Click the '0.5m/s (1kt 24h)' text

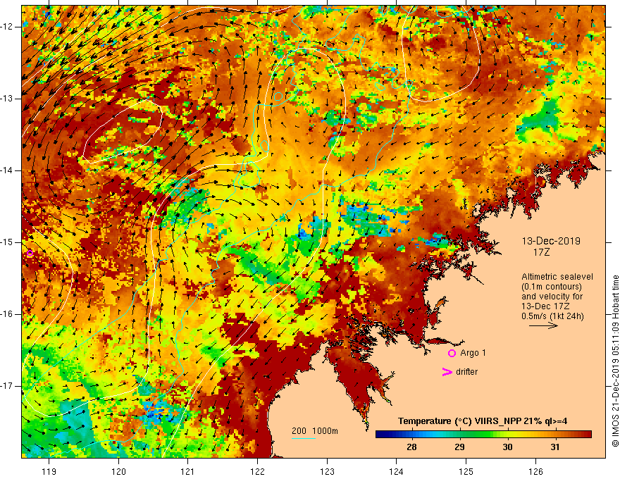(x=552, y=316)
